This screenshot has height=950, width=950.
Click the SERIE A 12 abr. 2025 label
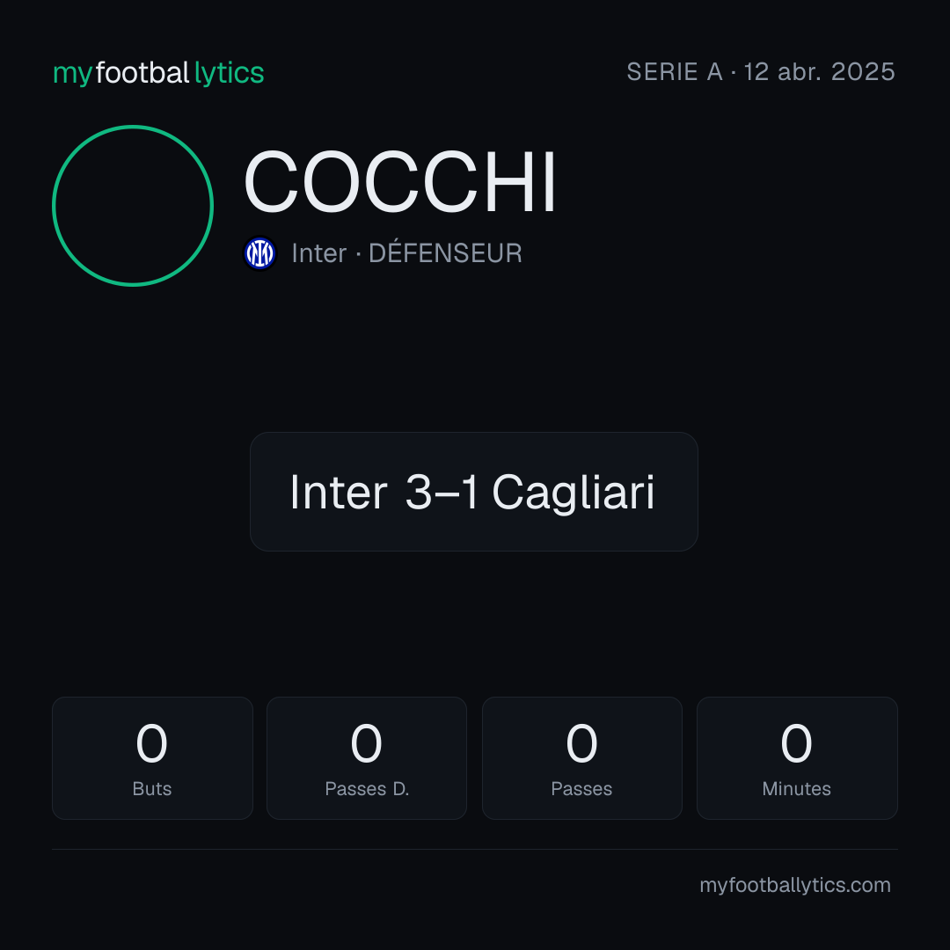click(760, 71)
